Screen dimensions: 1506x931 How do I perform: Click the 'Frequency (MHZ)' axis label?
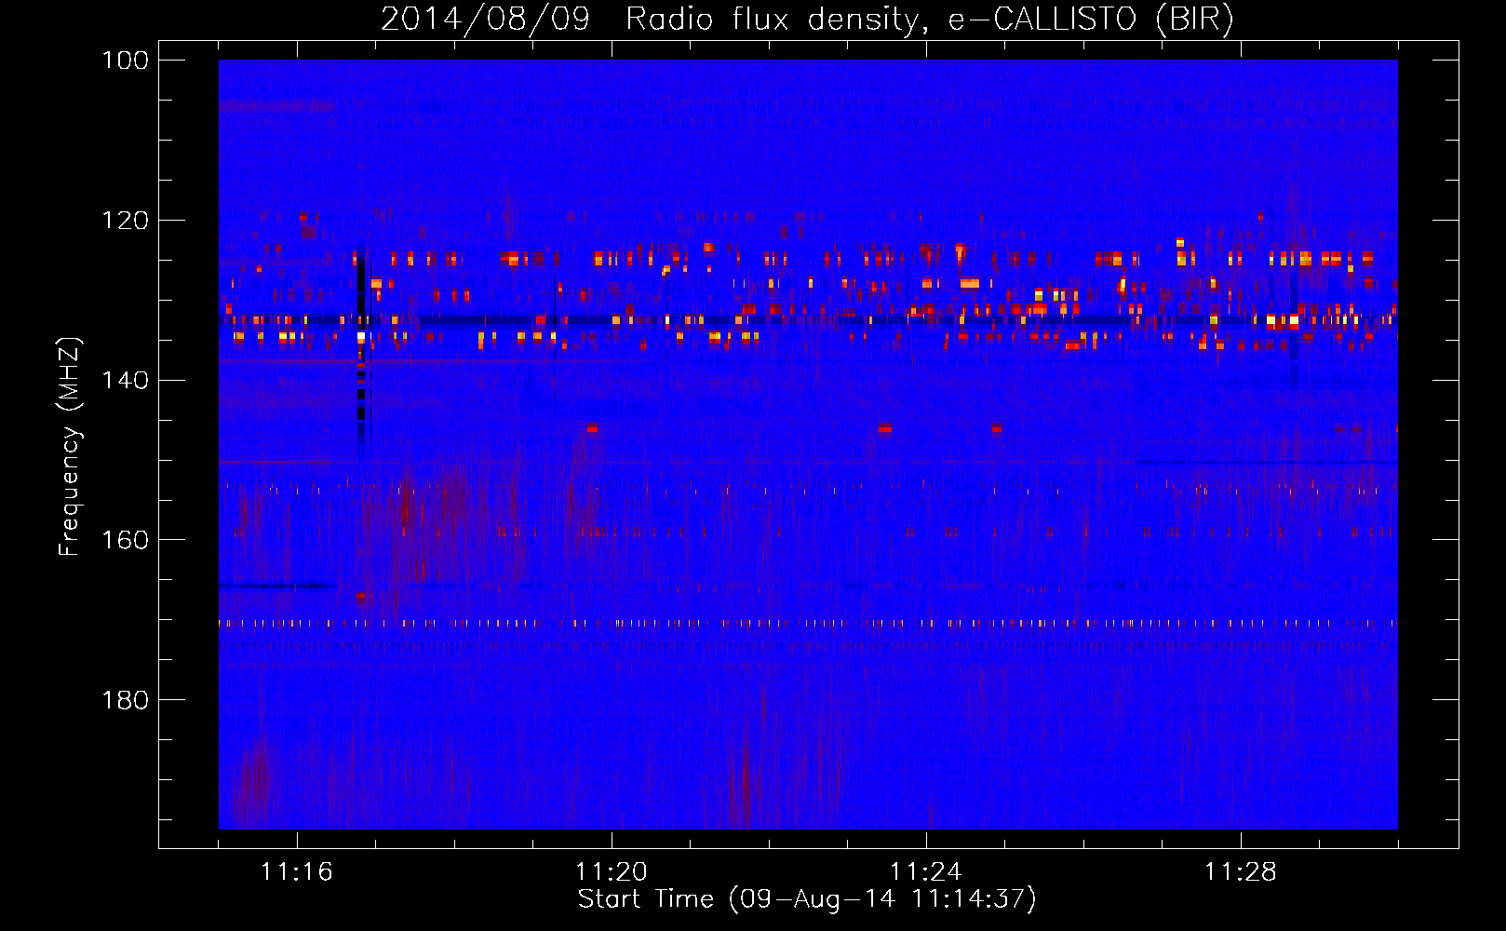pos(70,447)
